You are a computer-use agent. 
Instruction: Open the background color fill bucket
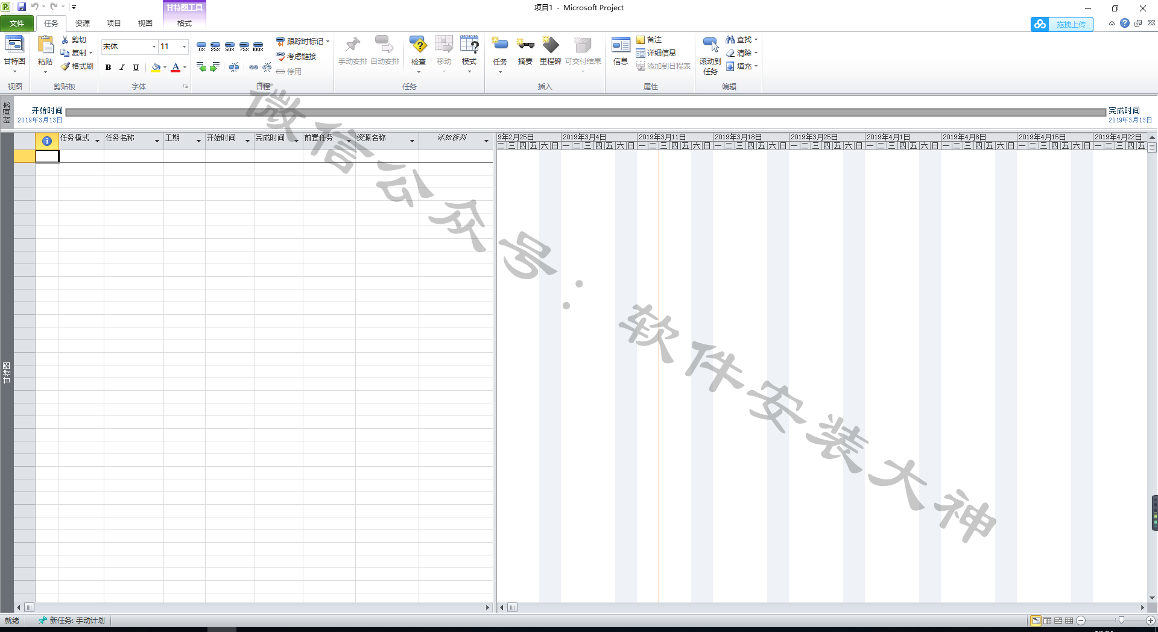[156, 68]
